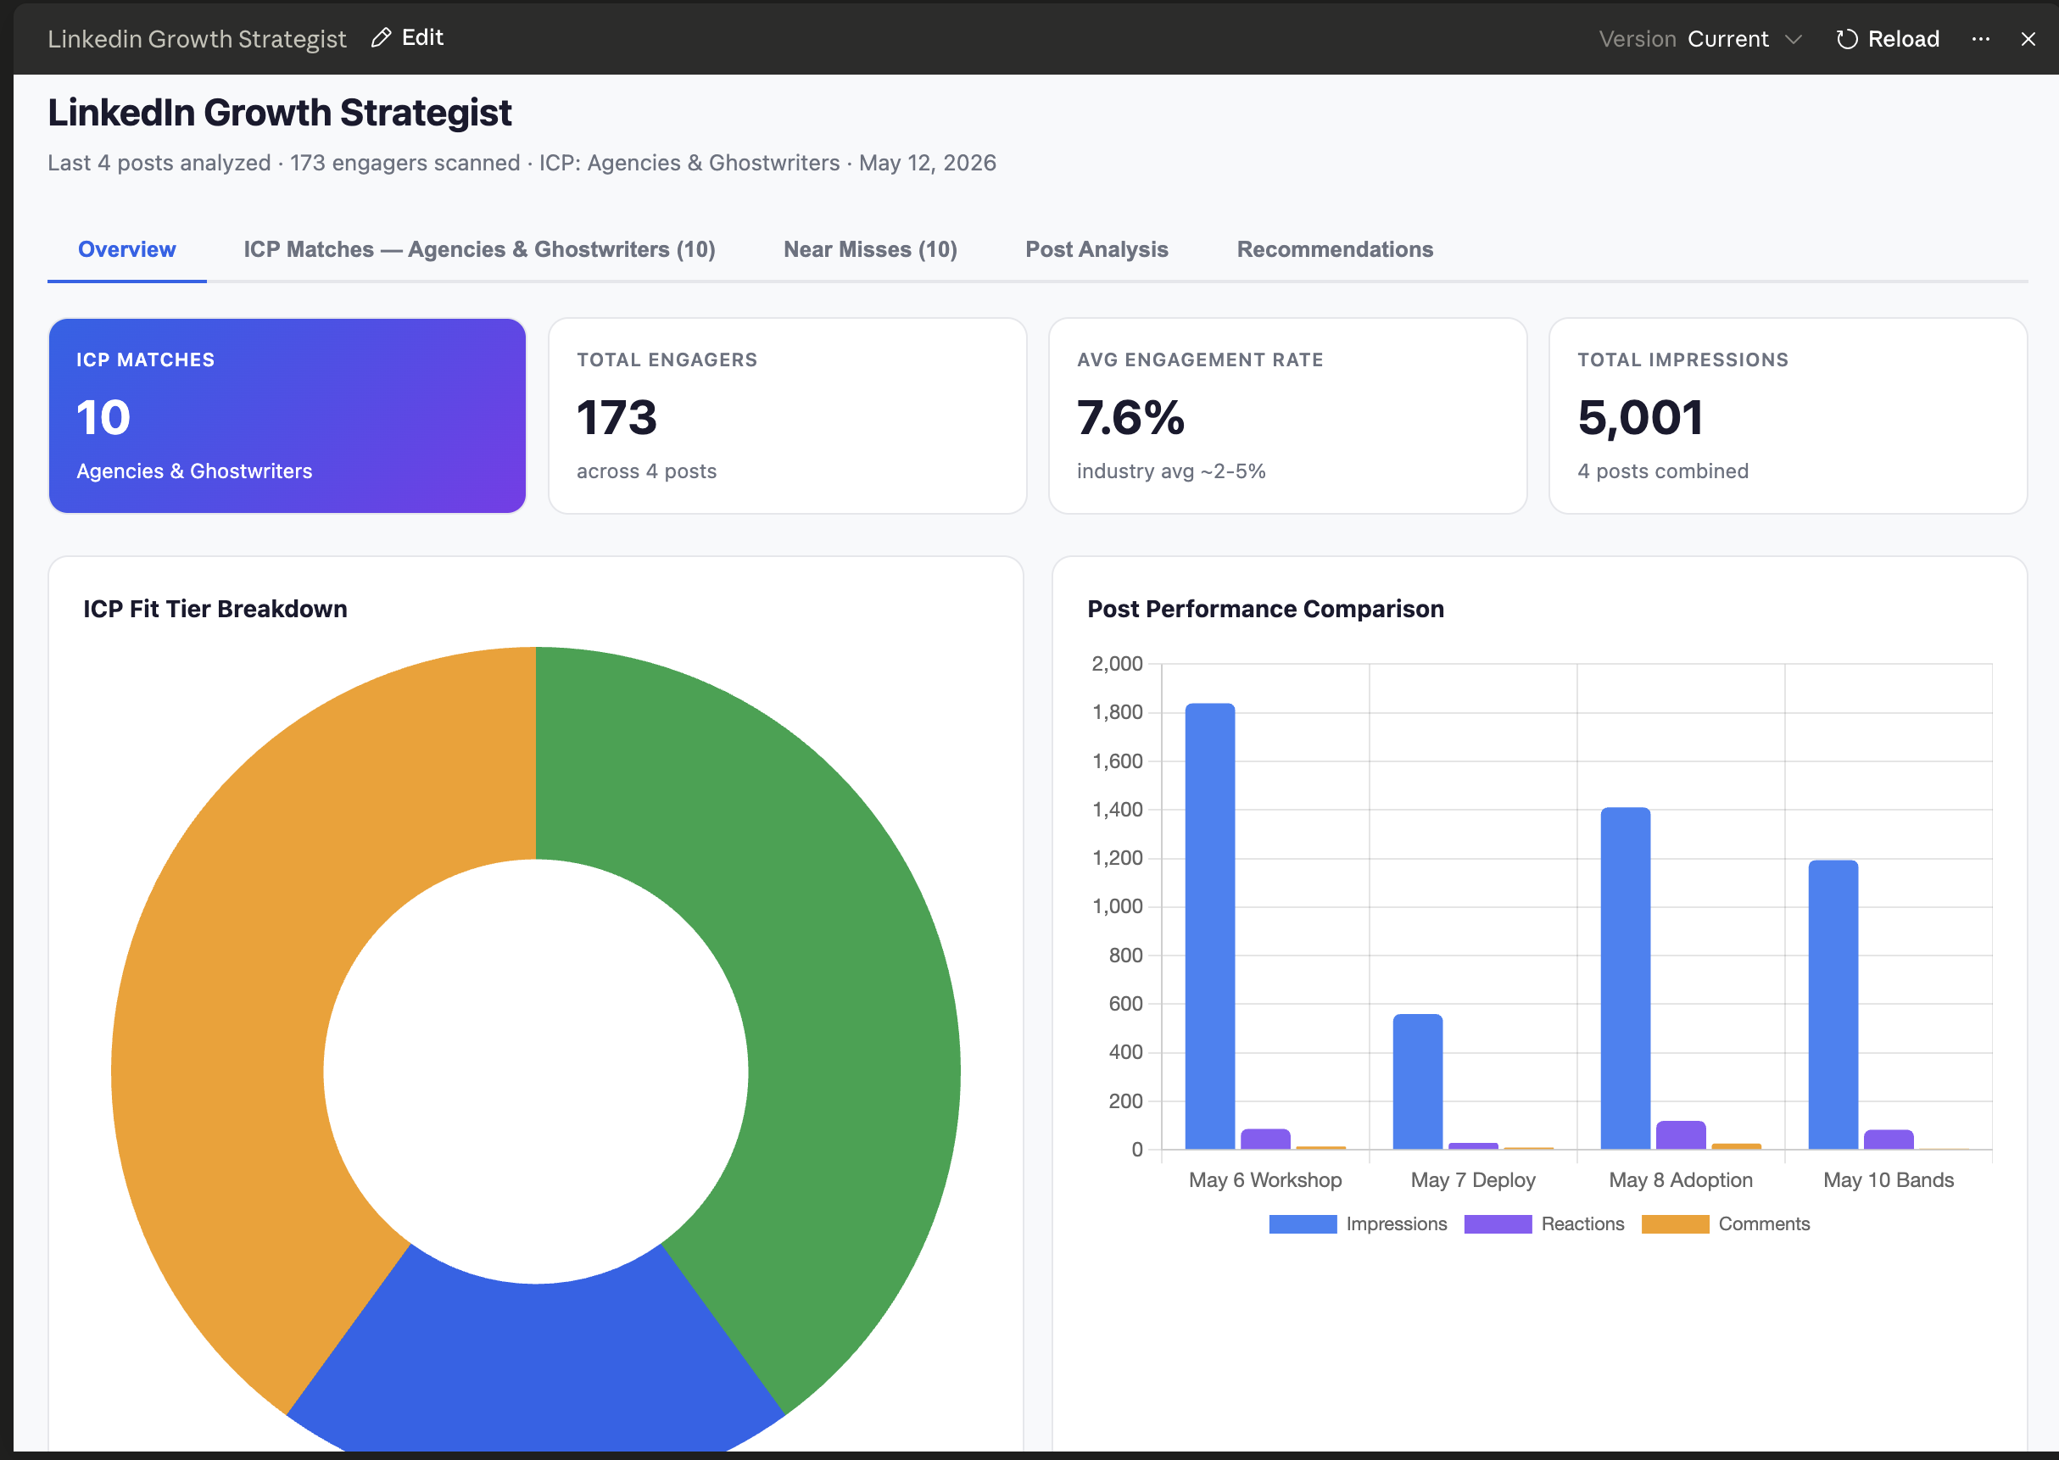This screenshot has height=1460, width=2059.
Task: Click the May 6 Workshop impressions bar
Action: pyautogui.click(x=1210, y=926)
